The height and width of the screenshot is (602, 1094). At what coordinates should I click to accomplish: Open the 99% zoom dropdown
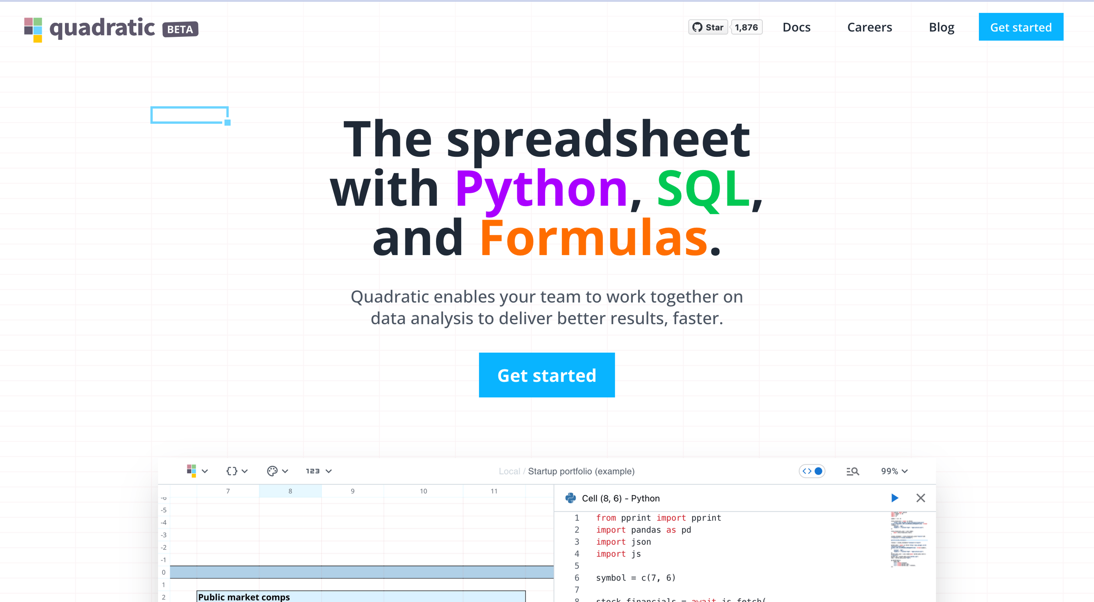894,471
